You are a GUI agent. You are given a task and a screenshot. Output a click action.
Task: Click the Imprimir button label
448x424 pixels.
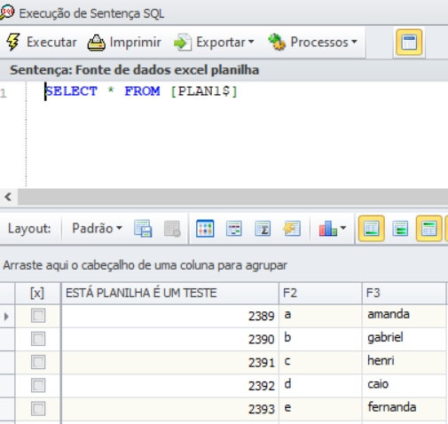click(x=136, y=42)
